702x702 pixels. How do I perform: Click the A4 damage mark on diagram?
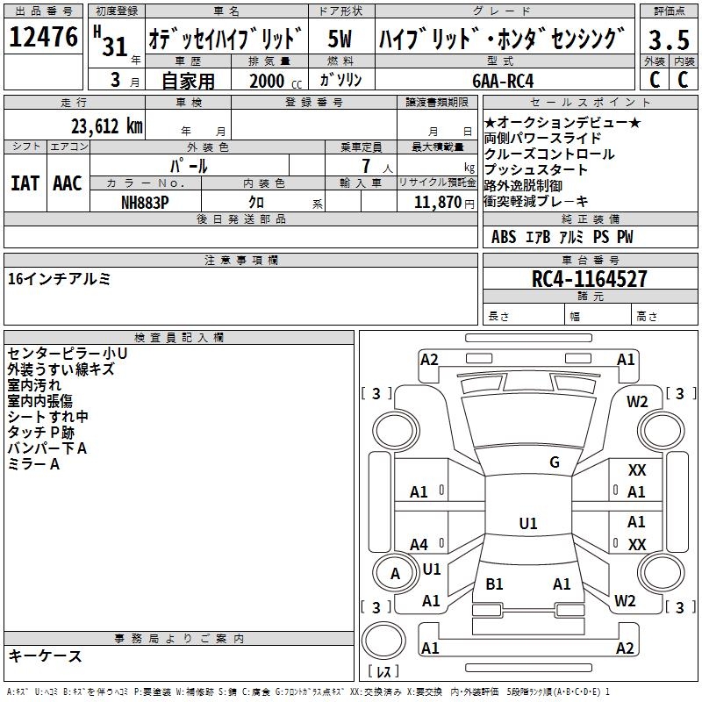(x=419, y=544)
